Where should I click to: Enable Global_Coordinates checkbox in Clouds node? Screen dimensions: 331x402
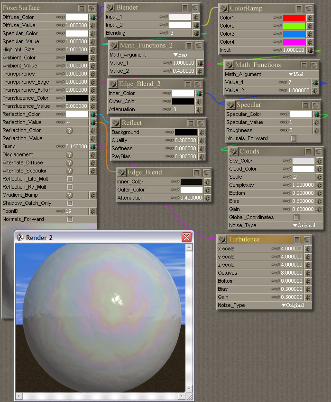click(x=297, y=218)
